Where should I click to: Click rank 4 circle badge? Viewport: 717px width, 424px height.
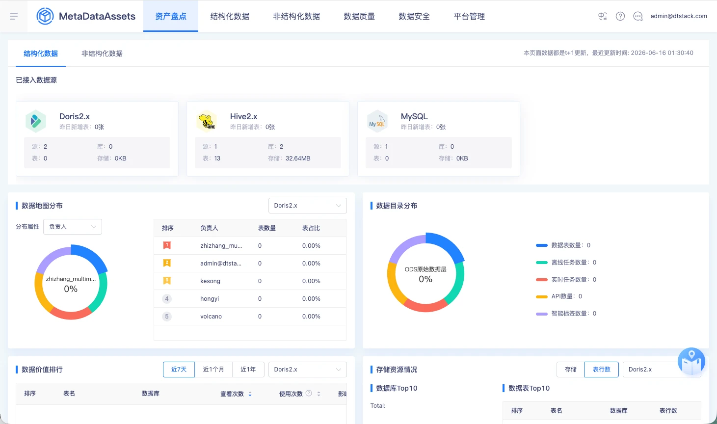click(167, 298)
